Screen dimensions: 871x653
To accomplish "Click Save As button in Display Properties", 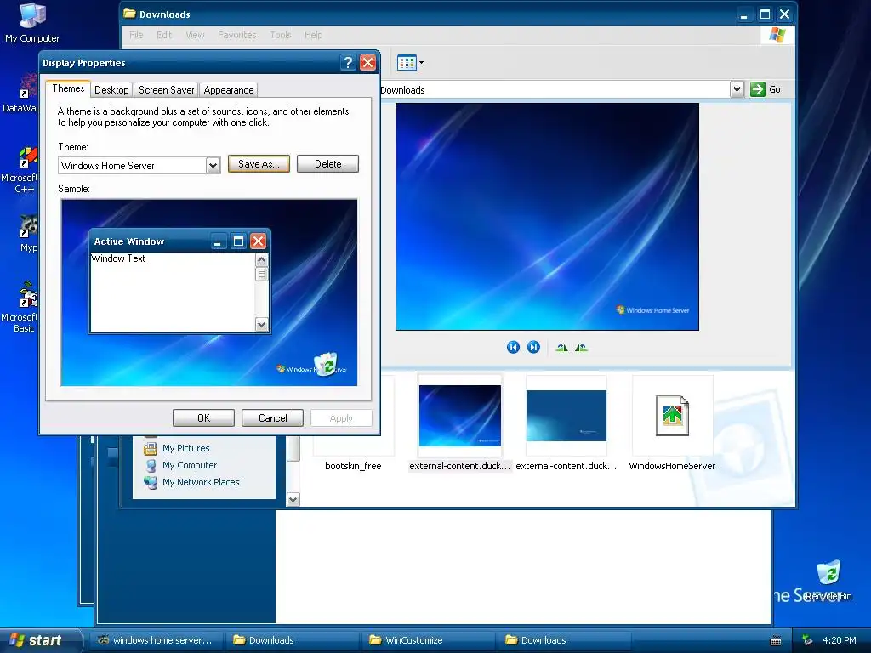I will (259, 164).
